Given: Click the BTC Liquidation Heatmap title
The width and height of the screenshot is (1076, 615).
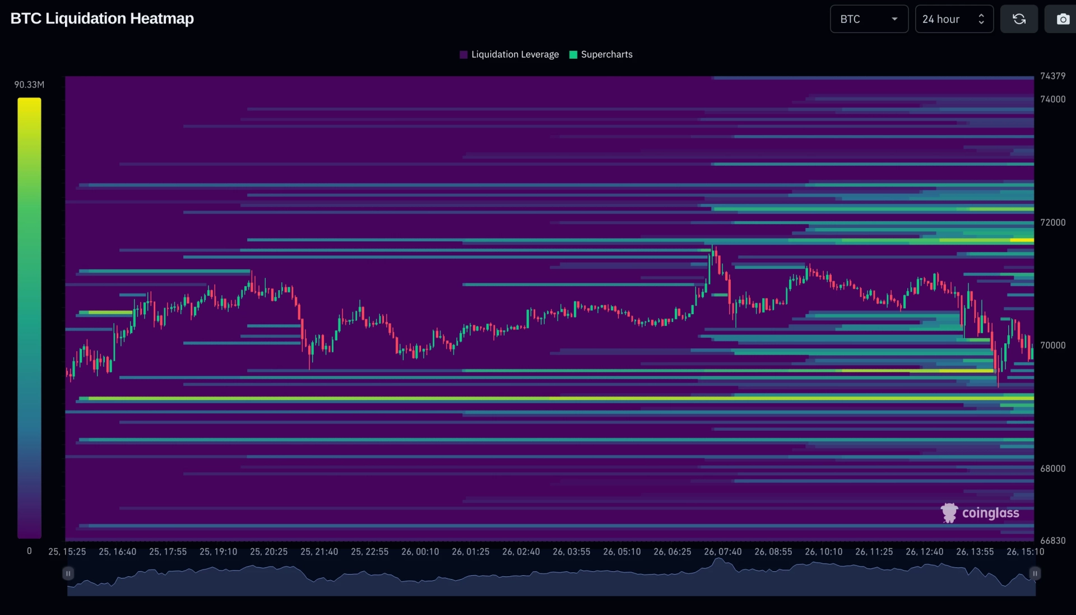Looking at the screenshot, I should [x=102, y=18].
